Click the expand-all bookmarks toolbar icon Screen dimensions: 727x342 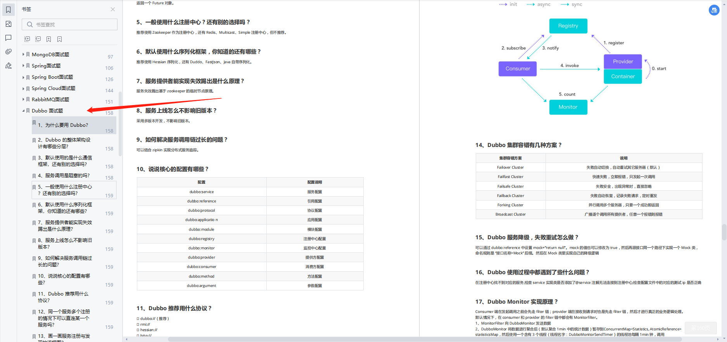27,39
